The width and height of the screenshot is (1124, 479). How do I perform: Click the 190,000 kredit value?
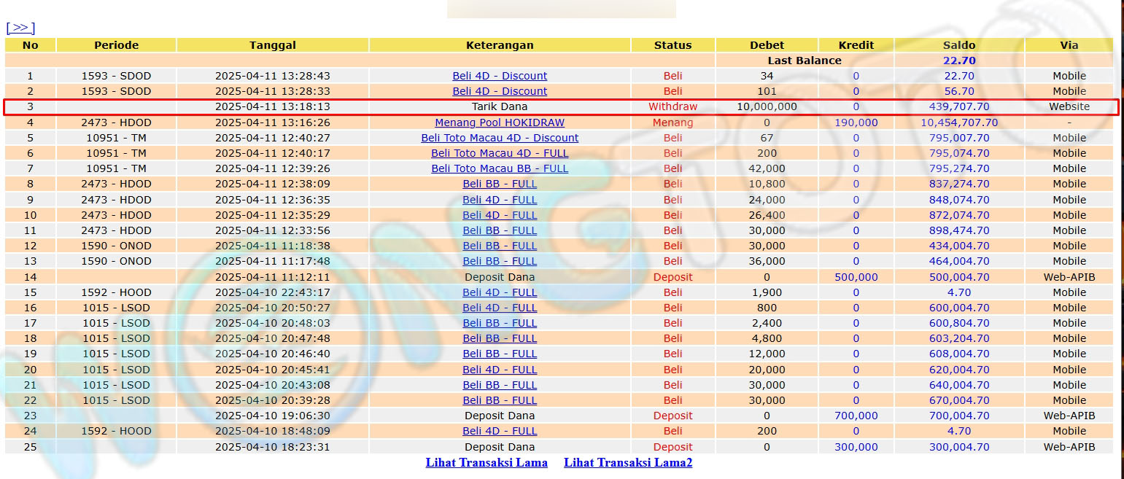[856, 122]
